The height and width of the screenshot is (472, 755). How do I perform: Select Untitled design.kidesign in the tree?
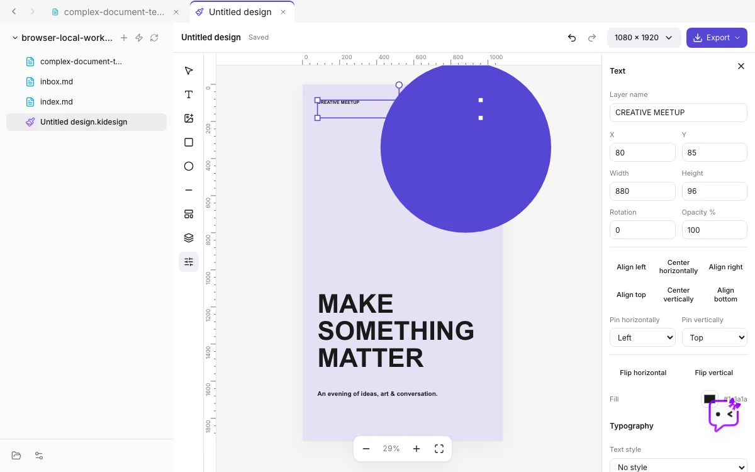86,122
